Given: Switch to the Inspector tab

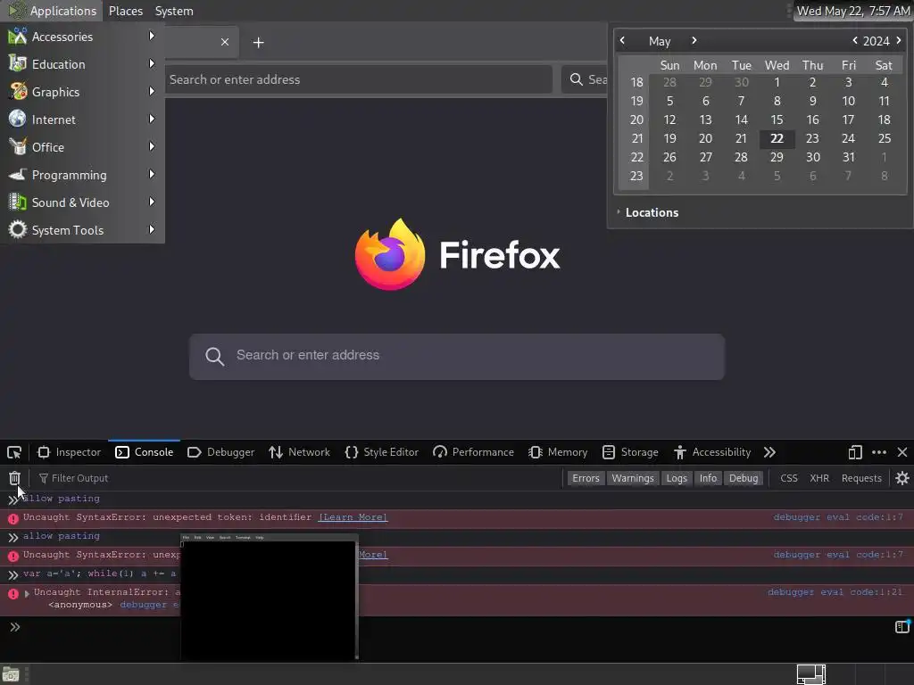Looking at the screenshot, I should pyautogui.click(x=69, y=452).
